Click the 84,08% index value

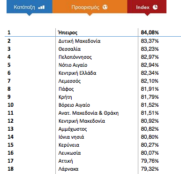click(x=150, y=32)
